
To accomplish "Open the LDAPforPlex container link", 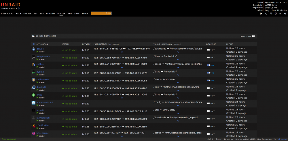I will point(43,125).
